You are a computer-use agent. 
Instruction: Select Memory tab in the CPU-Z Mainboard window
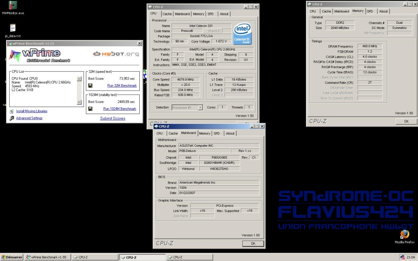click(x=205, y=133)
